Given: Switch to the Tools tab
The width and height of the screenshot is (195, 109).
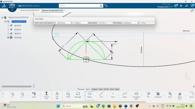Looking at the screenshot, I should point(112,89).
